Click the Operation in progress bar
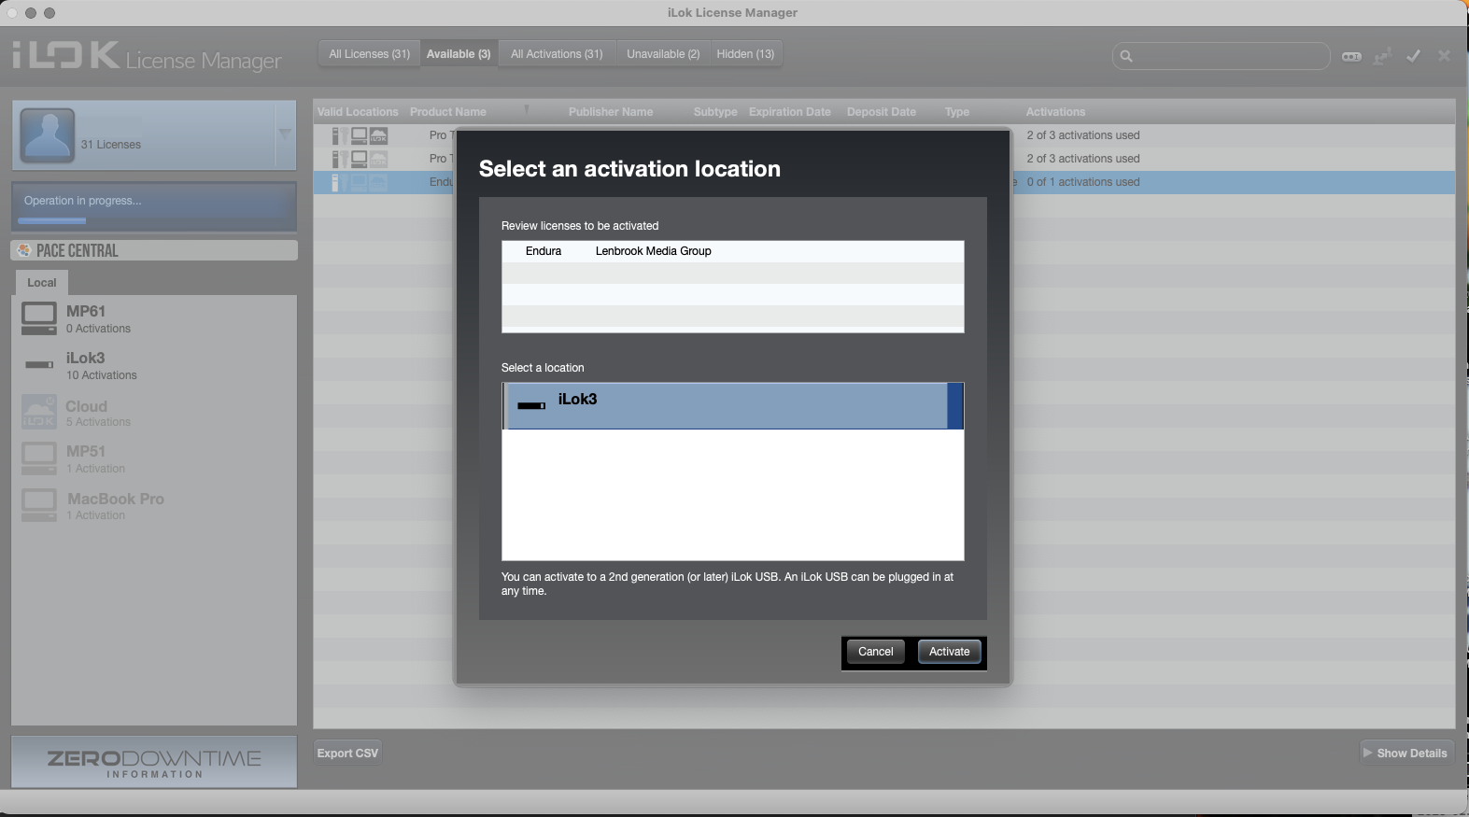 click(154, 206)
